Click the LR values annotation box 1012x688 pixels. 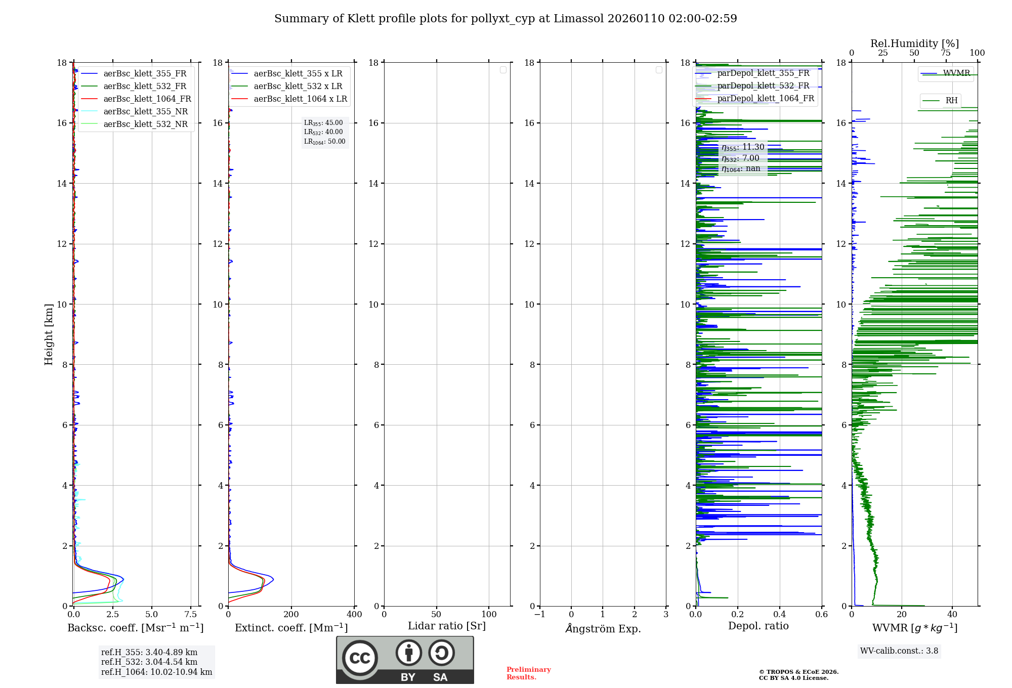pyautogui.click(x=325, y=133)
